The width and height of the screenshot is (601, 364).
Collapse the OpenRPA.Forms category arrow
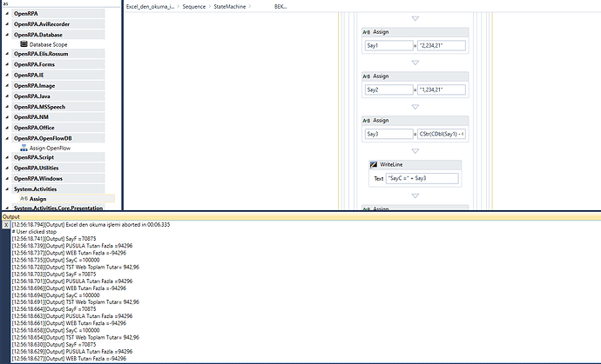[7, 64]
